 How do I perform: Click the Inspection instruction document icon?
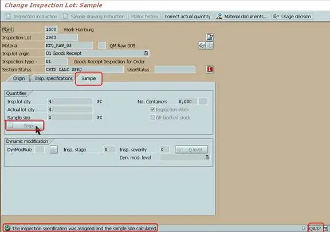[x=9, y=16]
